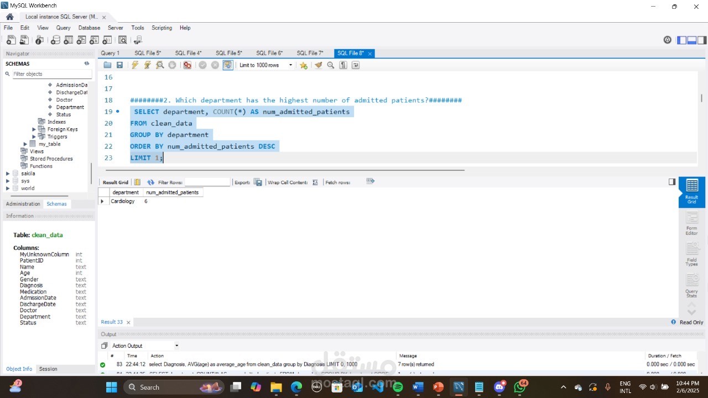Switch to the SQL File 6* tab

coord(269,53)
